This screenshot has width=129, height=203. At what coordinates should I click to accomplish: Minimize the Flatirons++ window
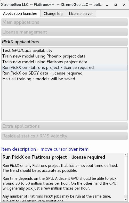tap(107, 5)
